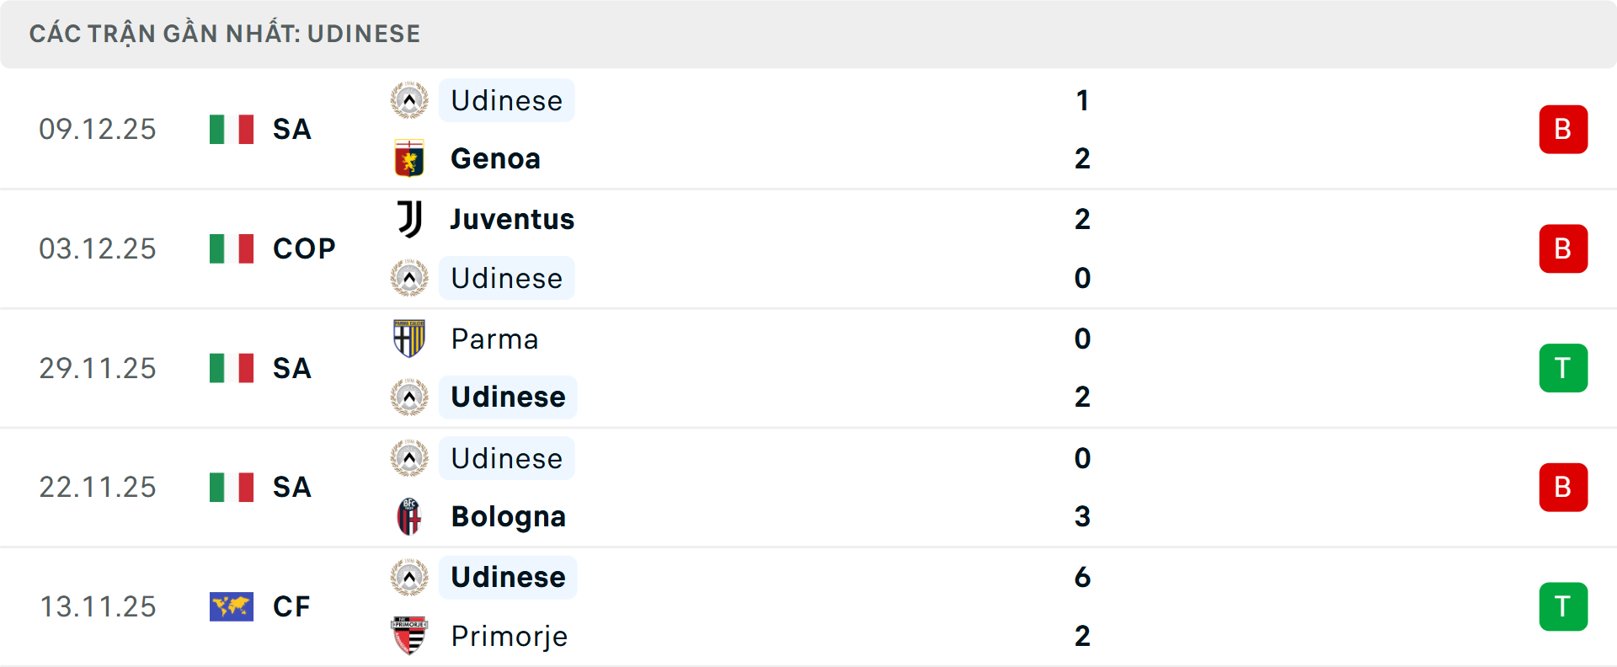Click the Parma club crest icon
Viewport: 1617px width, 667px height.
[x=409, y=339]
